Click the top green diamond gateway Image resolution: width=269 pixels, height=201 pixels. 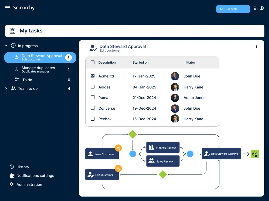click(133, 134)
